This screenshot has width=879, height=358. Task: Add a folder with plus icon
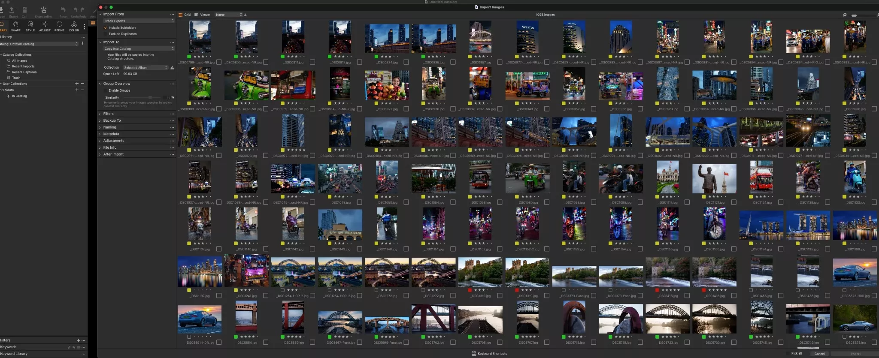[77, 90]
